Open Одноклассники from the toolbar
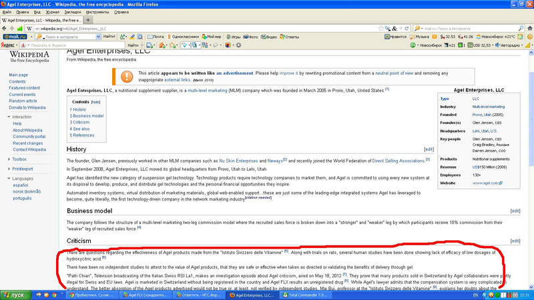 (x=183, y=37)
